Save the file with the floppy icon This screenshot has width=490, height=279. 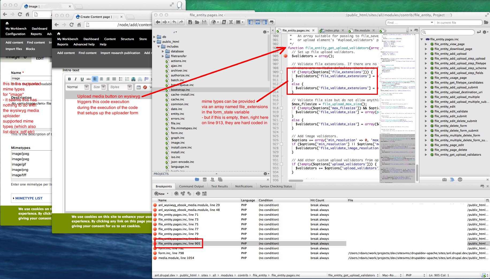(x=204, y=22)
